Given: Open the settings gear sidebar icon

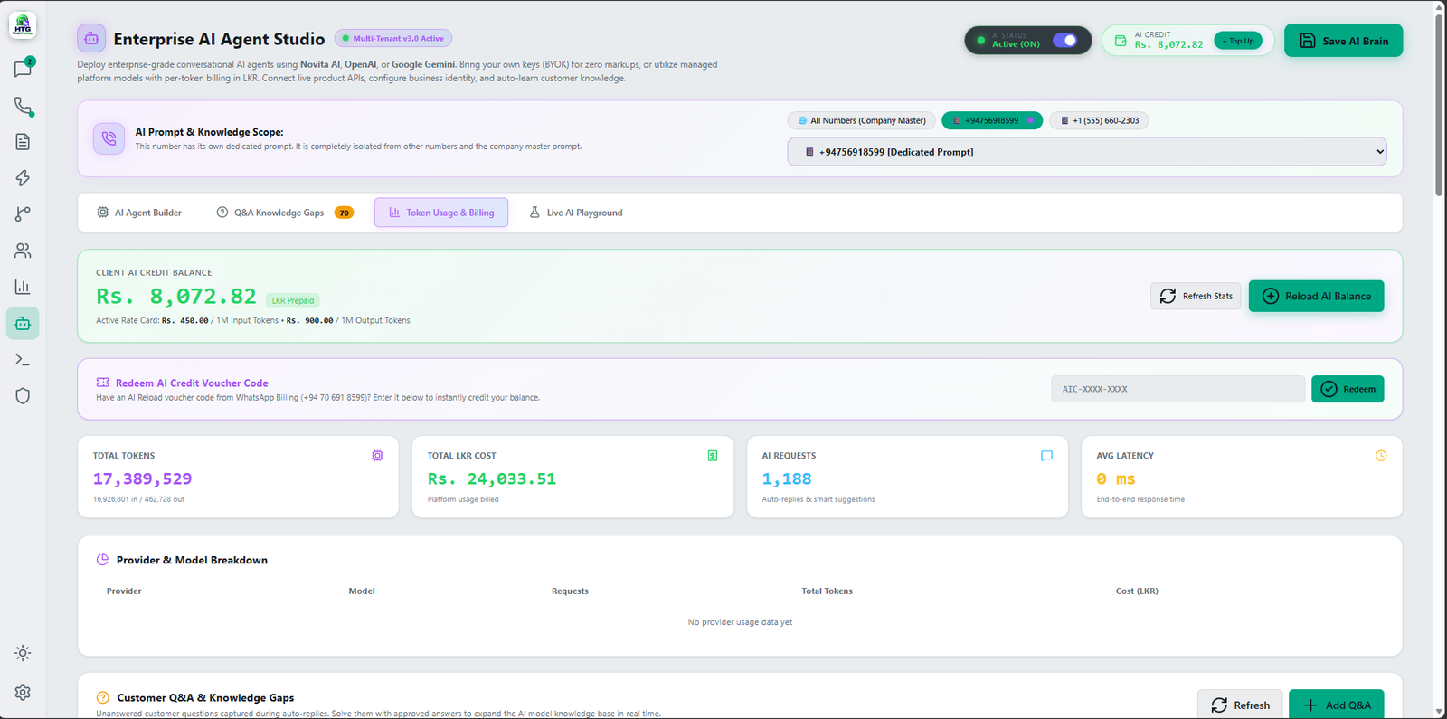Looking at the screenshot, I should 23,692.
